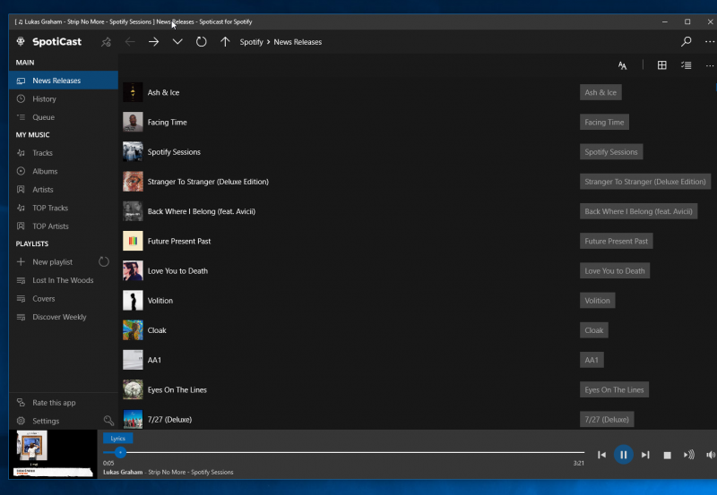717x495 pixels.
Task: Switch to list view layout
Action: tap(686, 65)
